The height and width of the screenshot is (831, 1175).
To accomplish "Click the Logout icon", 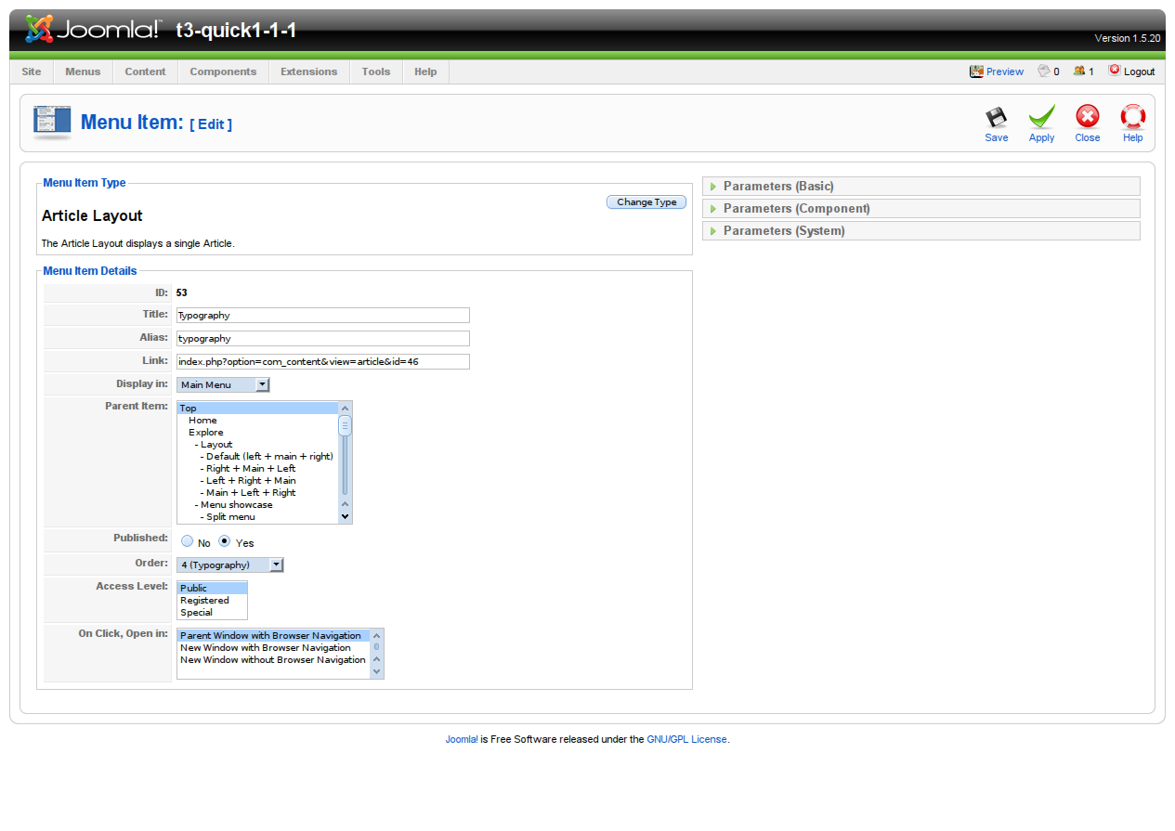I will [1115, 71].
